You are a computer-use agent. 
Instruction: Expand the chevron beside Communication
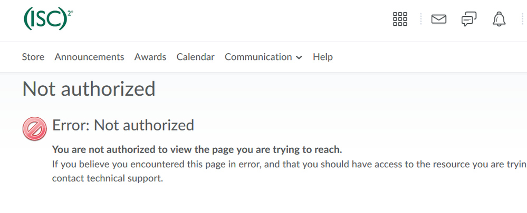pyautogui.click(x=299, y=57)
